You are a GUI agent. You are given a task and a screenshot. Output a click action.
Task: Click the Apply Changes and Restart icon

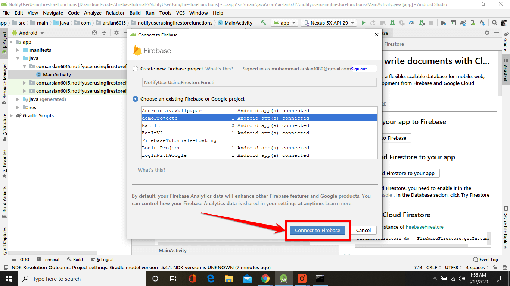tap(373, 23)
